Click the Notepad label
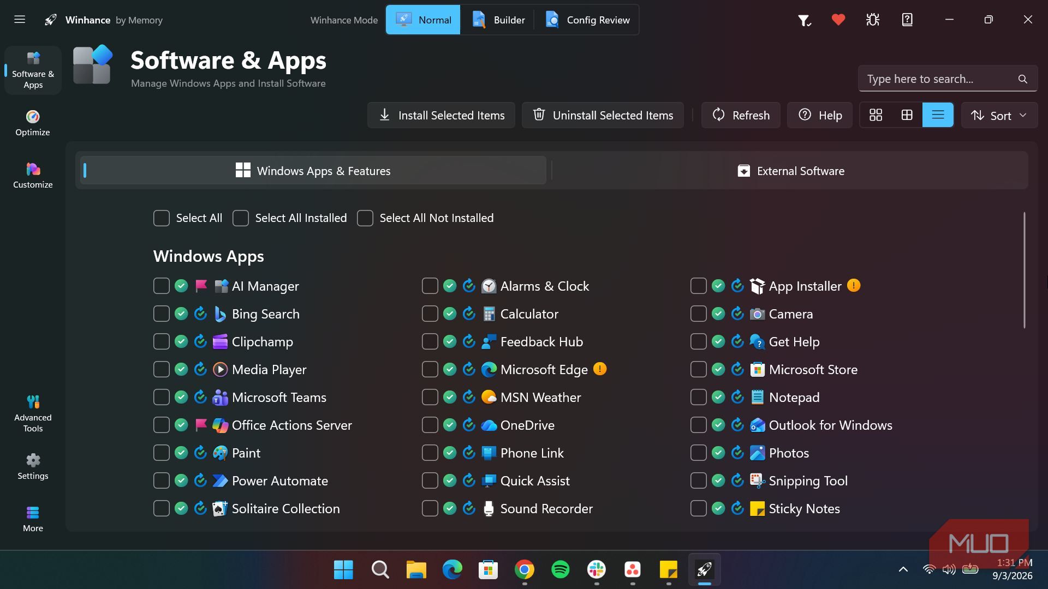The image size is (1048, 589). click(x=794, y=397)
